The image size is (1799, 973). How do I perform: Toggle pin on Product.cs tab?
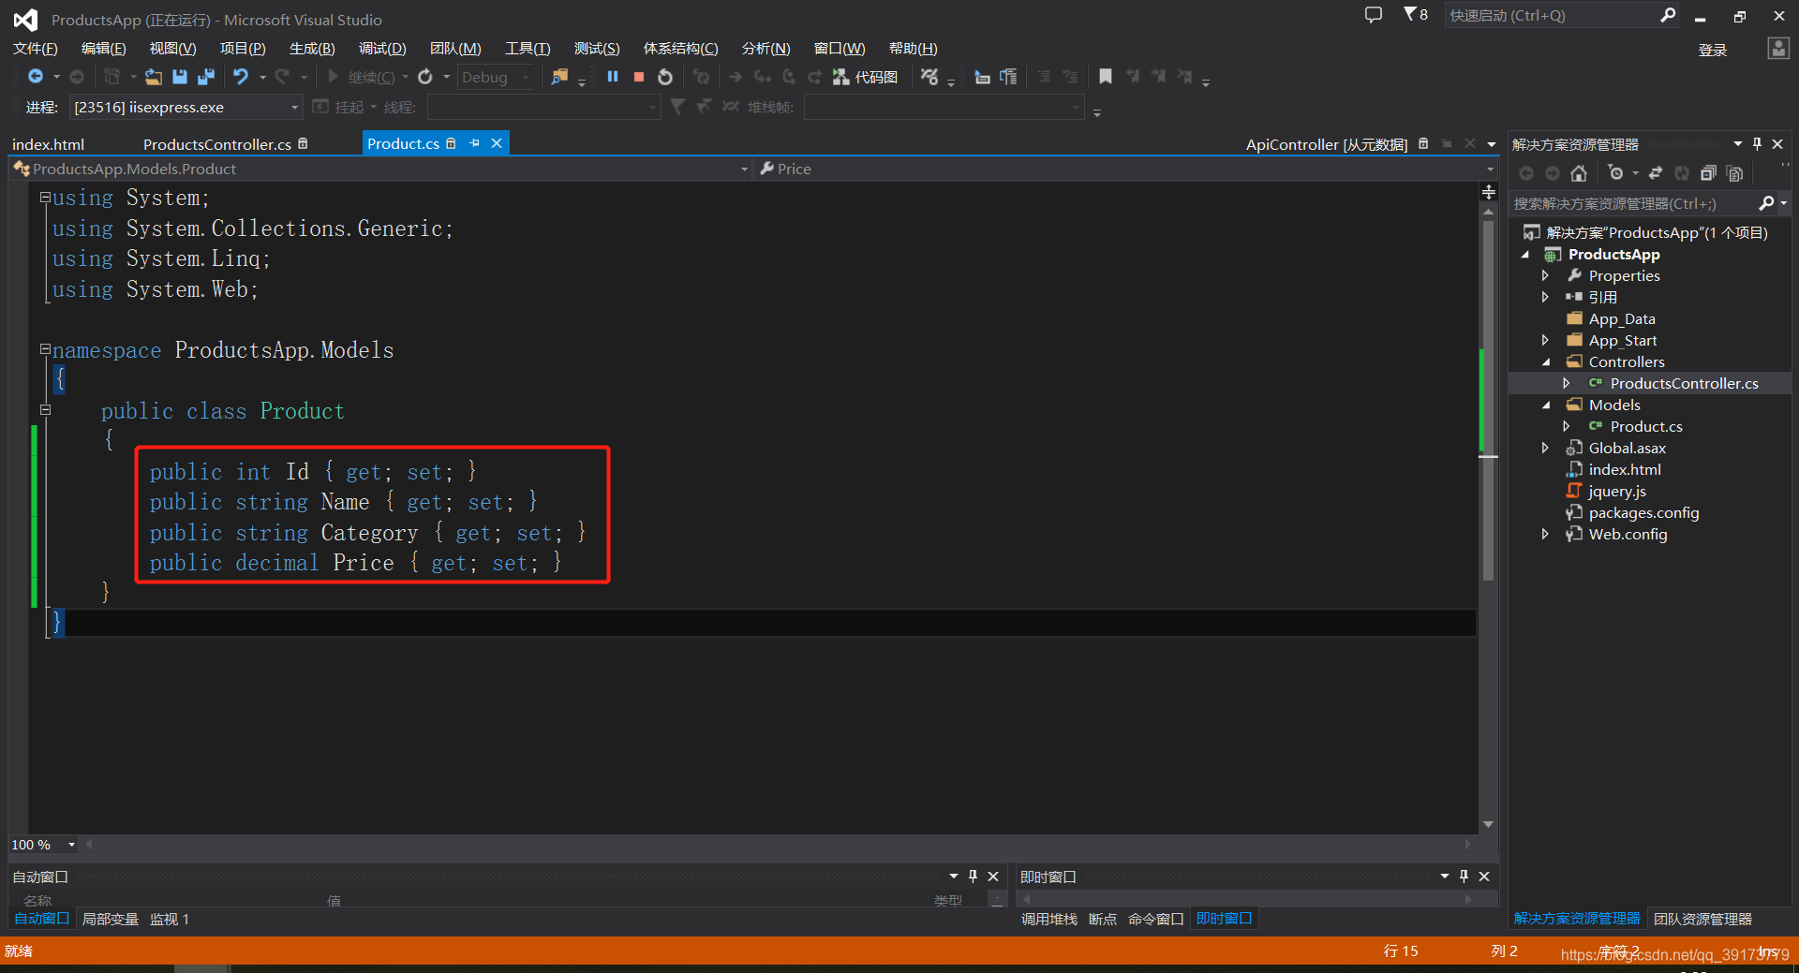[475, 143]
